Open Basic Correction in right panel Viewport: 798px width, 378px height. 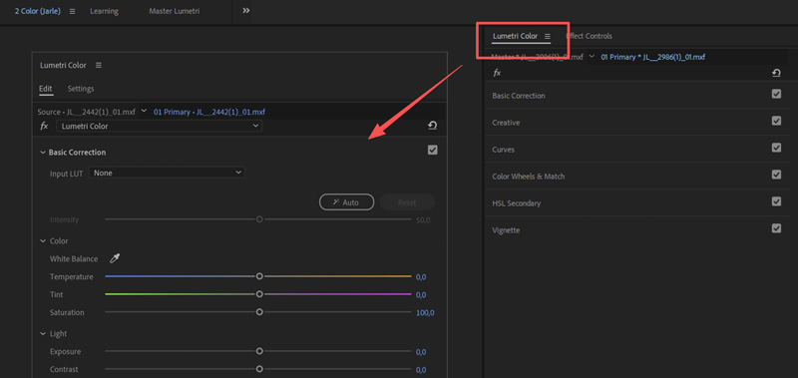519,96
